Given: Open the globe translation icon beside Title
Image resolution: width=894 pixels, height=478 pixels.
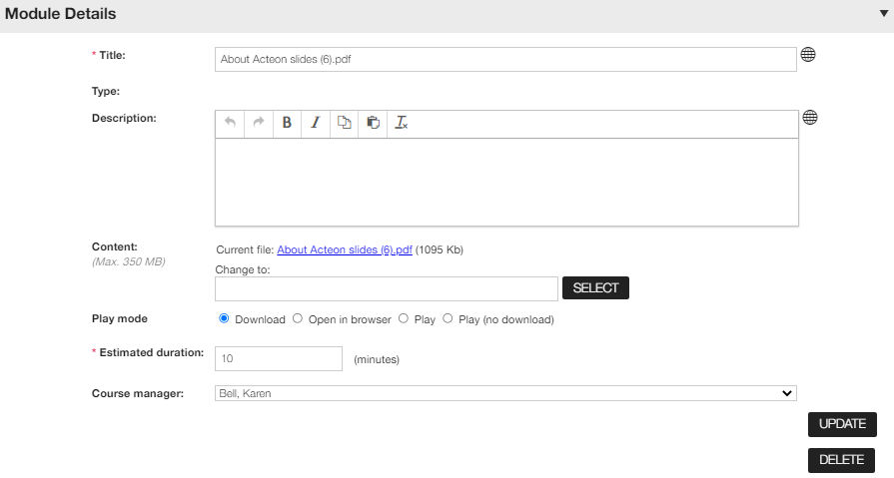Looking at the screenshot, I should tap(808, 55).
